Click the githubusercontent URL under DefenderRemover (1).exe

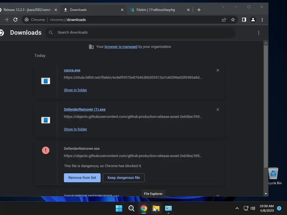click(x=133, y=117)
